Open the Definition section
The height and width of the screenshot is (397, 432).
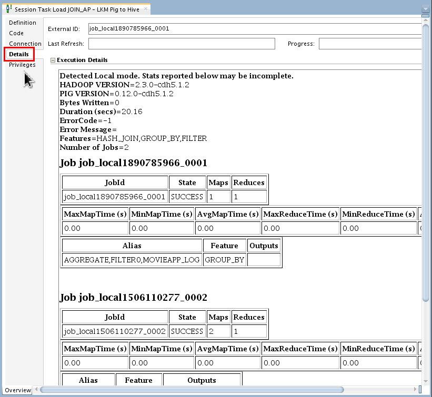22,23
